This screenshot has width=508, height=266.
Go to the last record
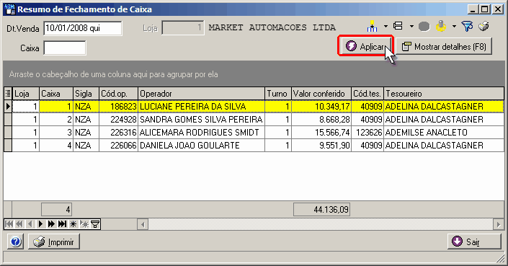[x=62, y=224]
